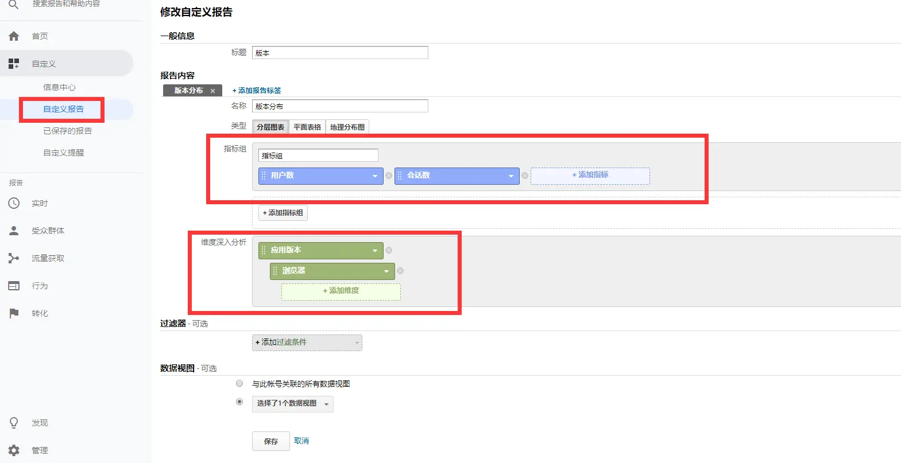This screenshot has height=463, width=901.
Task: Click the 保存 button
Action: pyautogui.click(x=271, y=441)
